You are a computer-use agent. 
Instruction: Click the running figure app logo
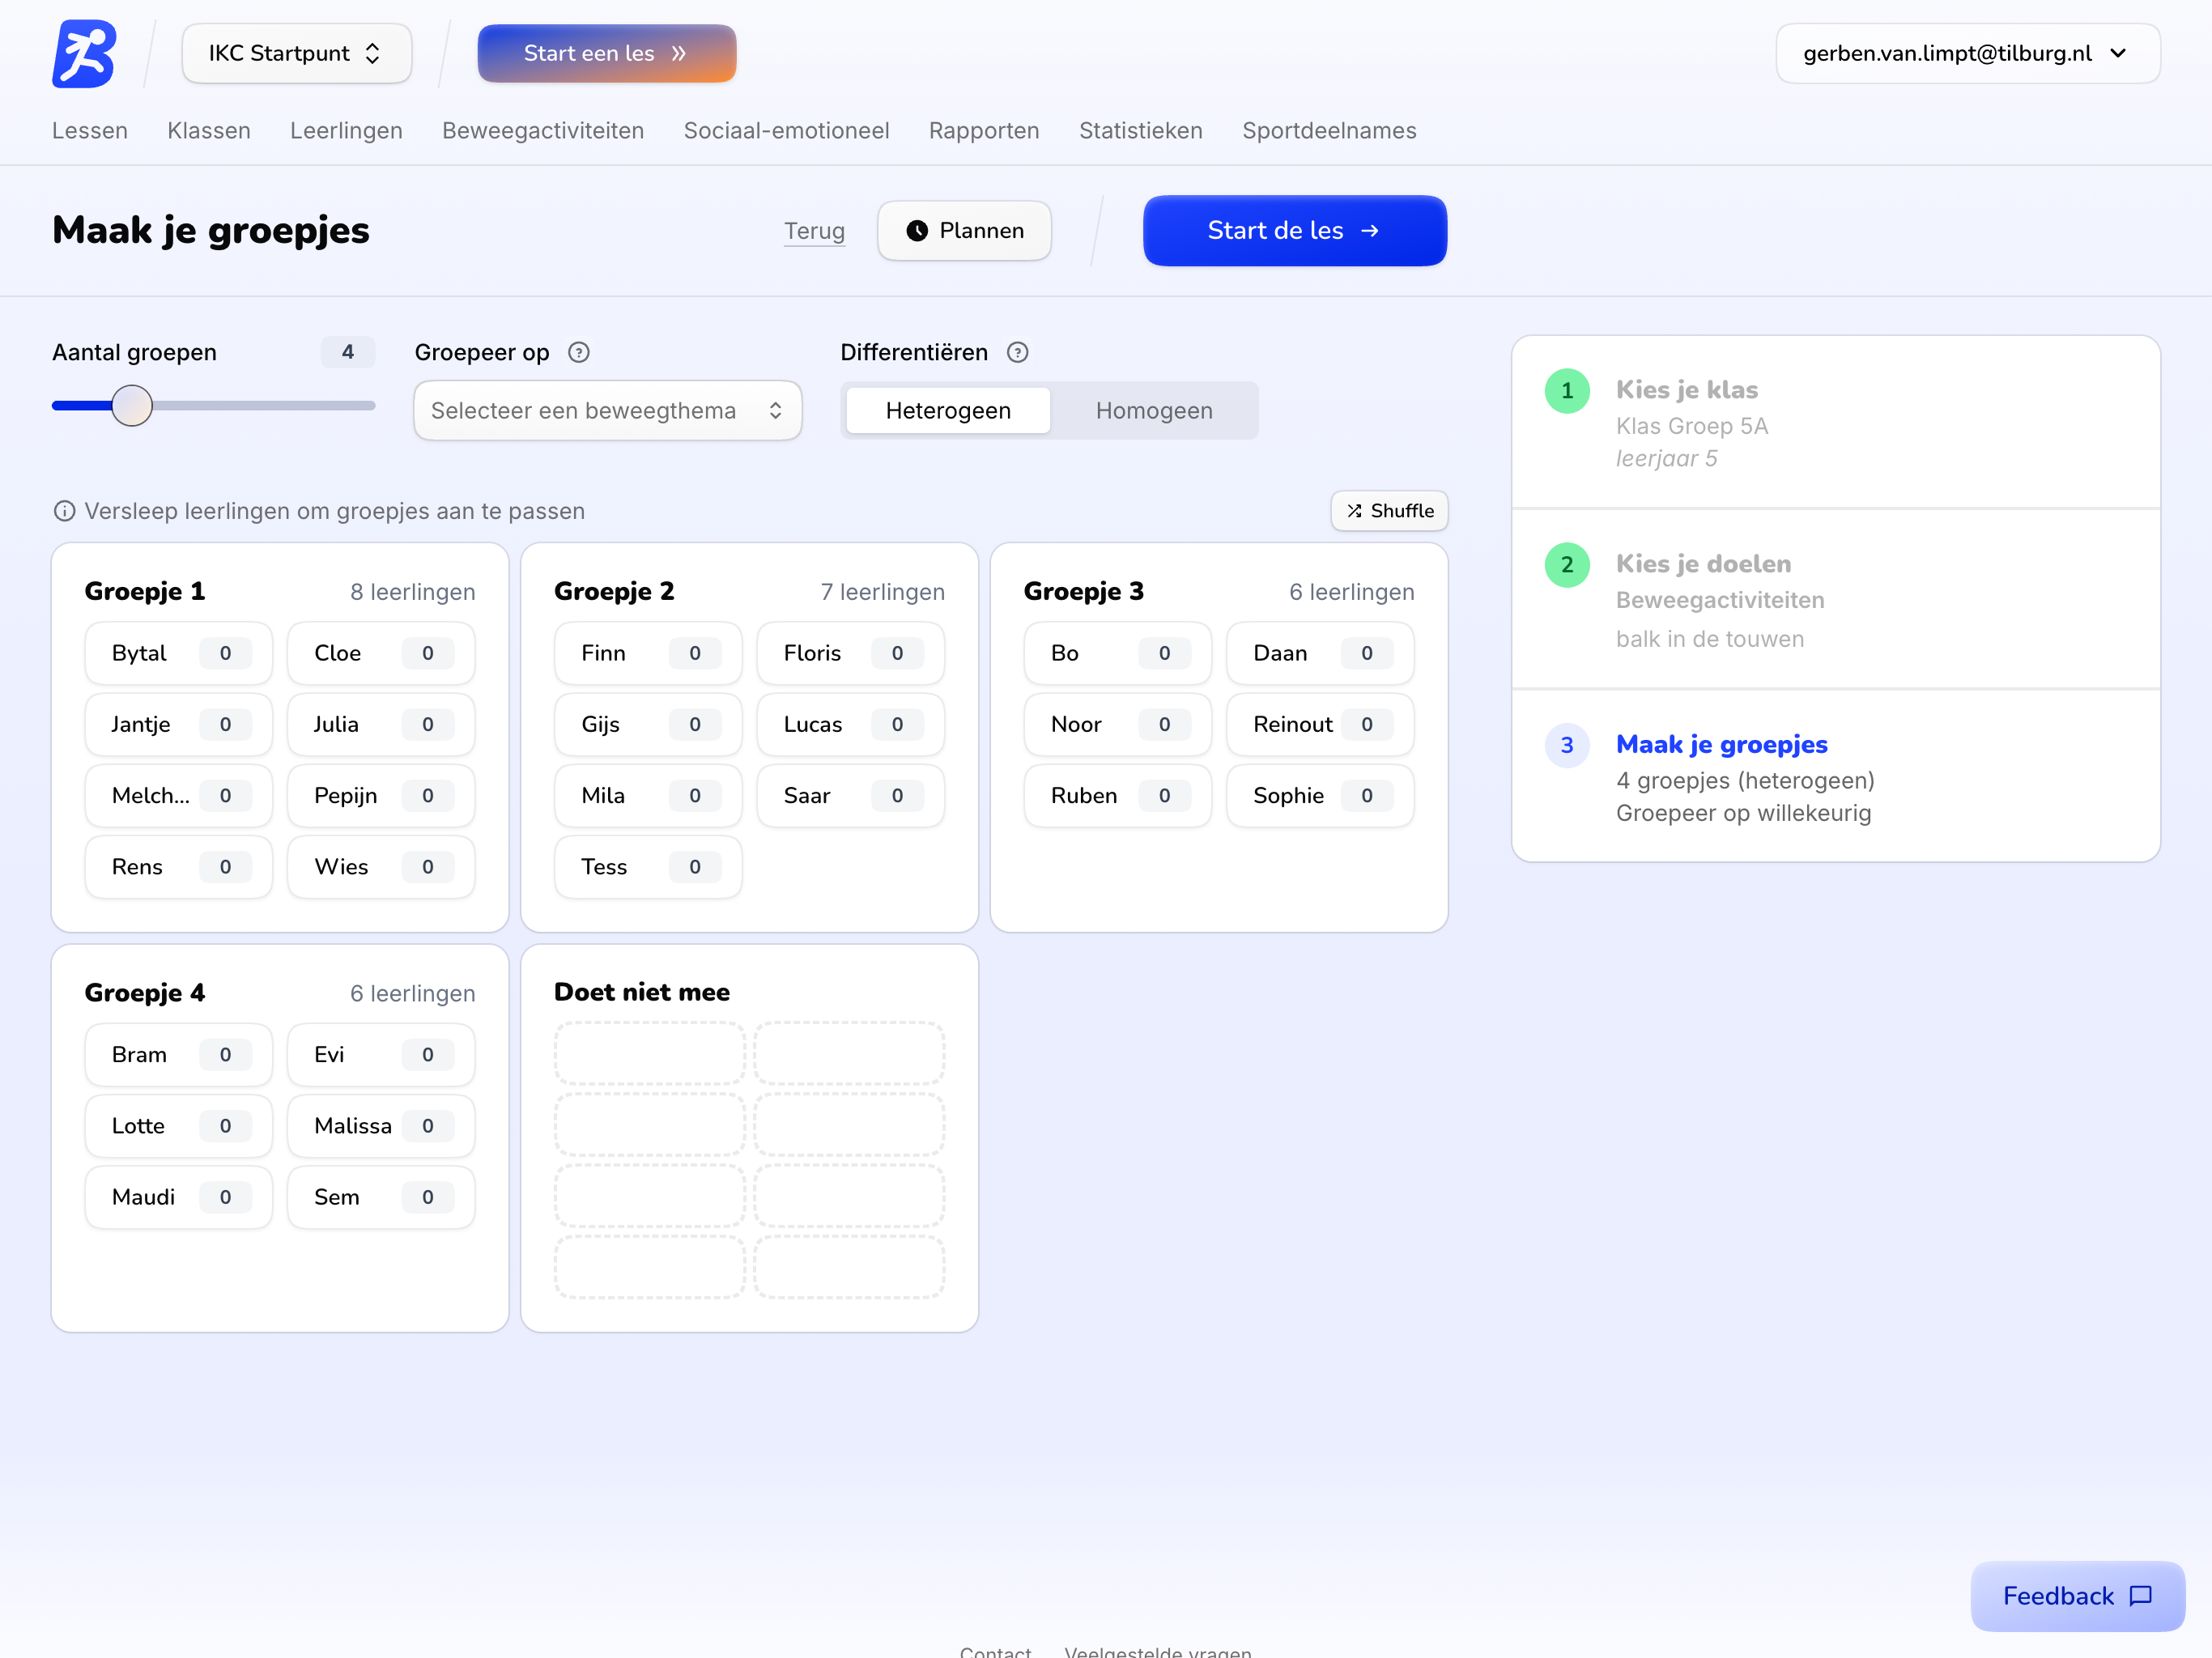tap(84, 54)
